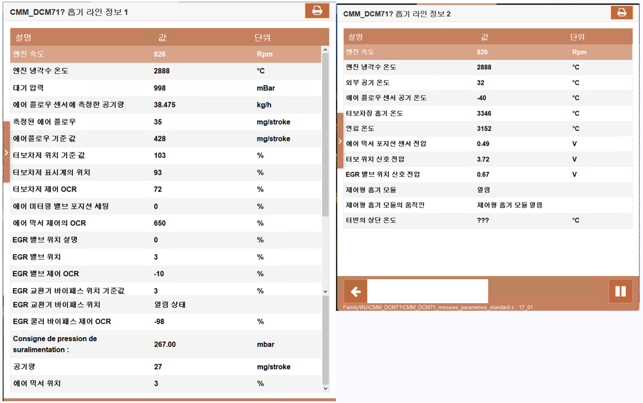Select the 측정된 에어 플로우 row
The width and height of the screenshot is (643, 403).
tap(166, 122)
